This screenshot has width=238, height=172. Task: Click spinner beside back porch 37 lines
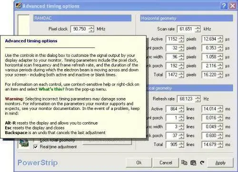click(181, 136)
